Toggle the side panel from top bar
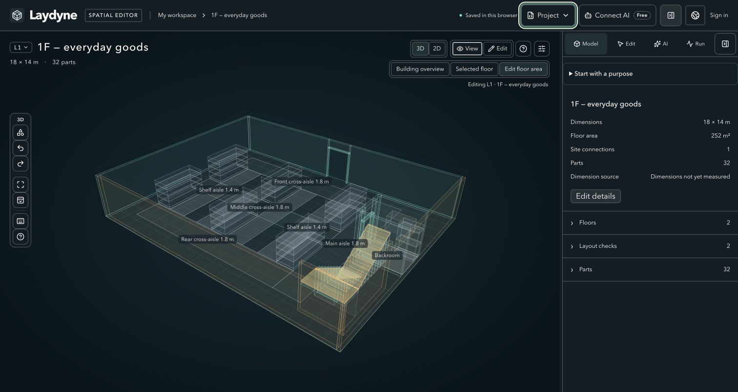The height and width of the screenshot is (392, 738). (671, 16)
